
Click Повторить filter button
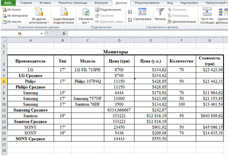pyautogui.click(x=178, y=16)
